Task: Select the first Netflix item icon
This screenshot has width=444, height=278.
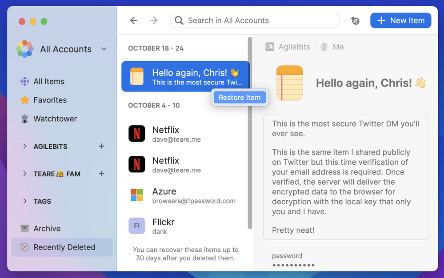Action: [x=137, y=134]
